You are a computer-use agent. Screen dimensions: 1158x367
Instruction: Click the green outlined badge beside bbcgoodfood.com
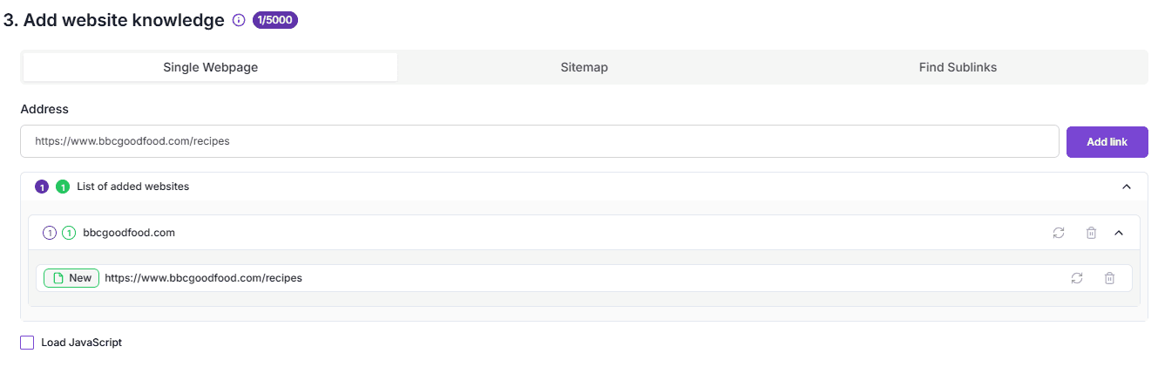(69, 233)
